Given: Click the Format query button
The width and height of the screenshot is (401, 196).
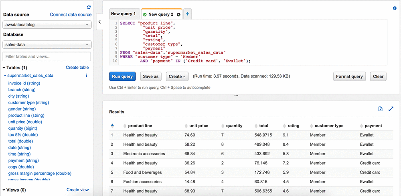Looking at the screenshot, I should (349, 76).
